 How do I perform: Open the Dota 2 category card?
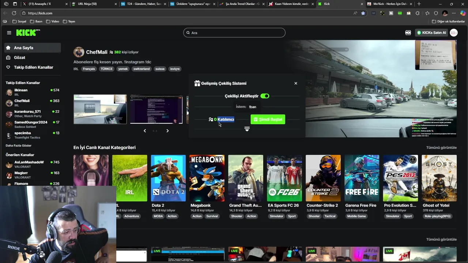click(168, 178)
